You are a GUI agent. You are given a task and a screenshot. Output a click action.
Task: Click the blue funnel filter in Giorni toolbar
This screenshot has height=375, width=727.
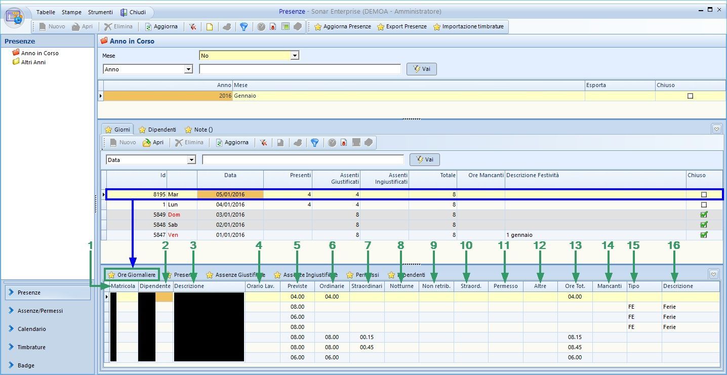tap(314, 143)
